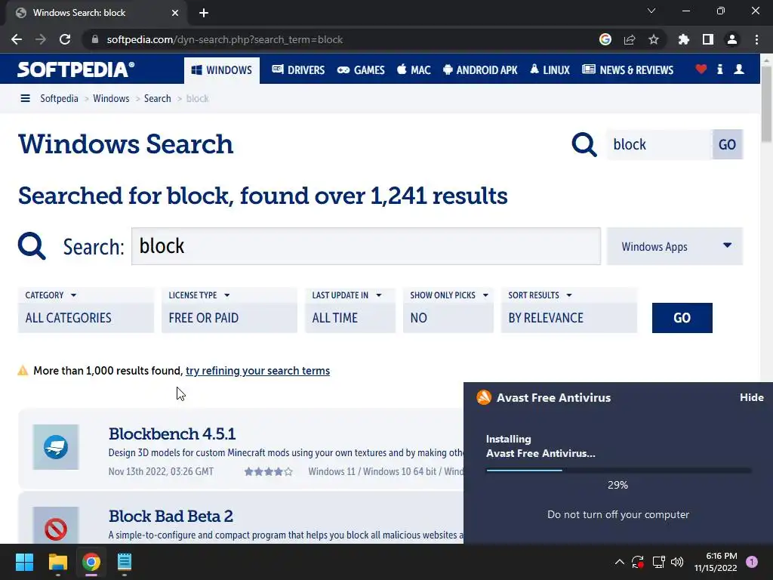Screen dimensions: 773x580
Task: Show hidden tray icons chevron
Action: [x=620, y=562]
